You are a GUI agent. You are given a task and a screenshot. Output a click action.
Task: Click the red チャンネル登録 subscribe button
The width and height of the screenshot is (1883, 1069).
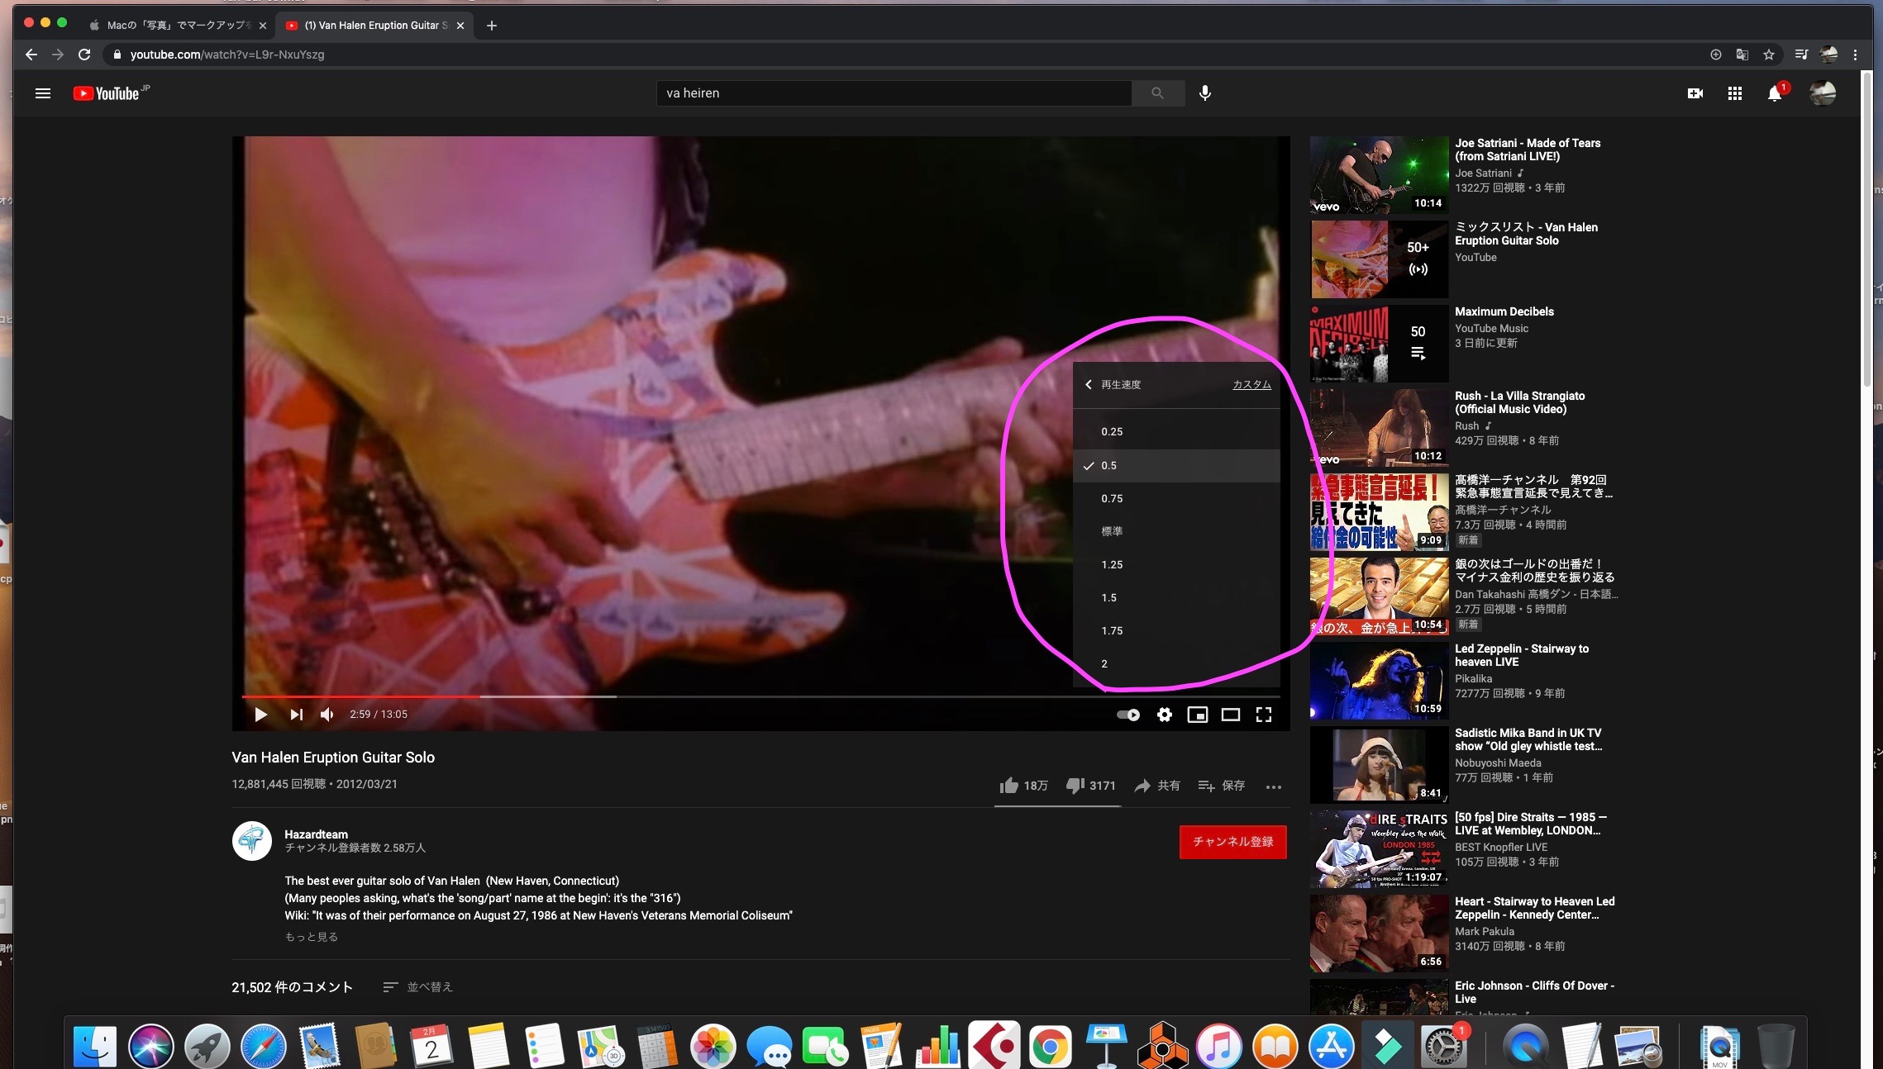1232,842
